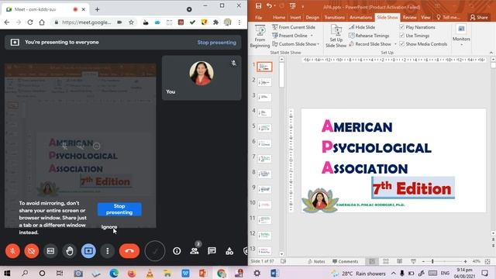Unmute the microphone in Meet
The width and height of the screenshot is (496, 279).
12,251
